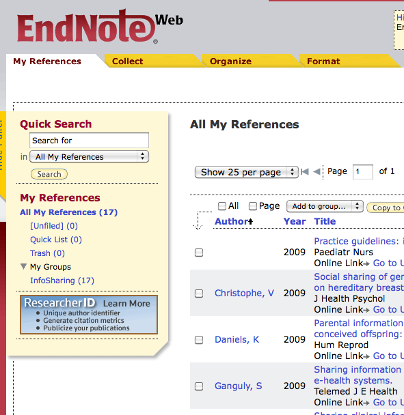Click Online Link arrow icon for Daniels, K
The width and height of the screenshot is (404, 415).
click(x=366, y=356)
